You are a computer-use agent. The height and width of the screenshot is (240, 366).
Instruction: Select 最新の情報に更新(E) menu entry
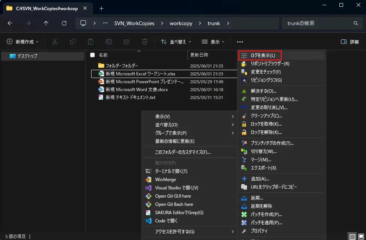click(190, 141)
